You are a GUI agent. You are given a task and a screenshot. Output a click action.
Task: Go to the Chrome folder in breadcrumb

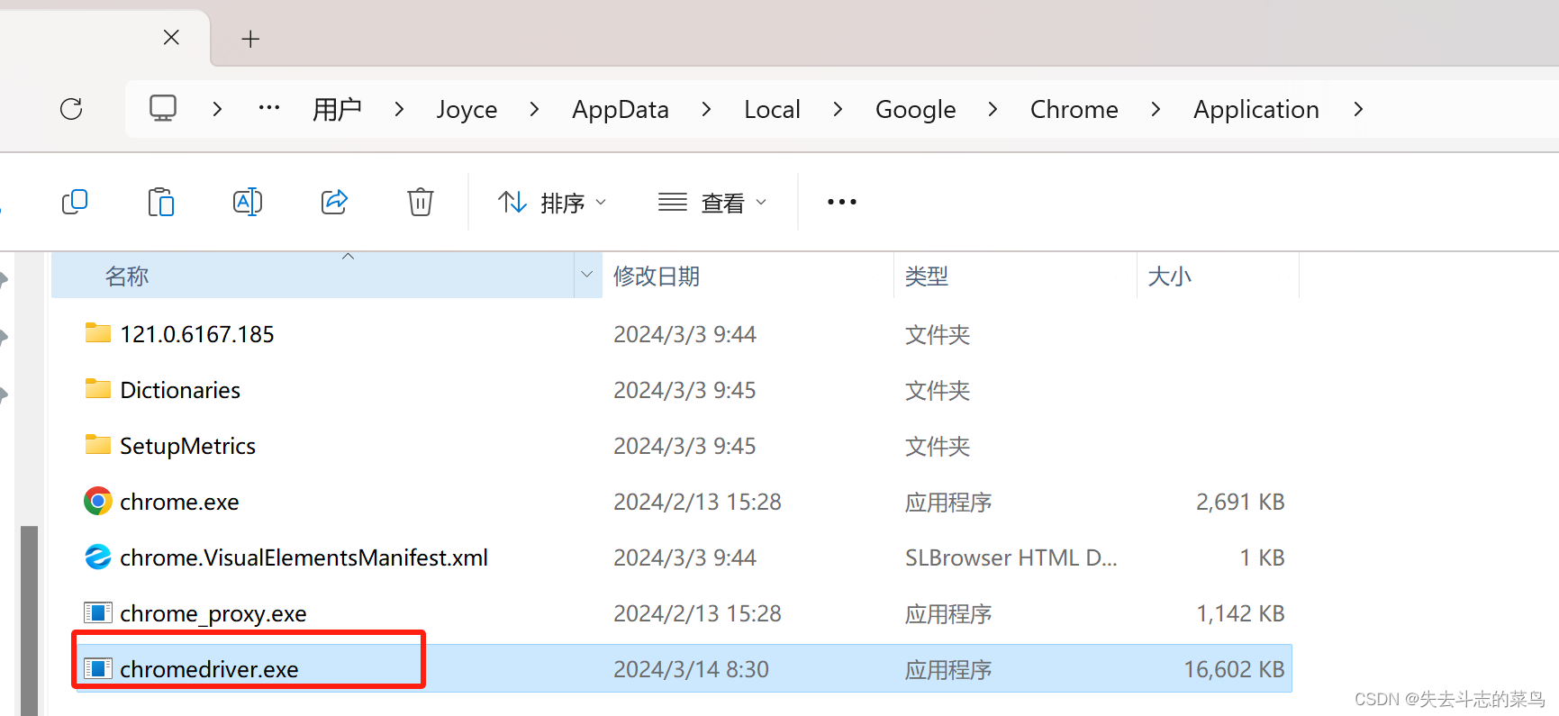pos(1074,109)
